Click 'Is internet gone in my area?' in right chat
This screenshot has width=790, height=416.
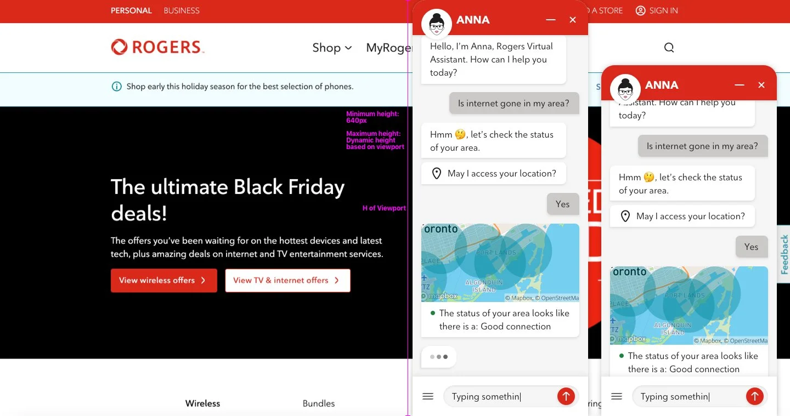pyautogui.click(x=703, y=146)
